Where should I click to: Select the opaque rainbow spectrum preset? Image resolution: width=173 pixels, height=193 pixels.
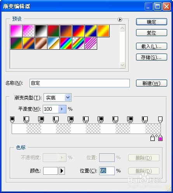pos(66,43)
